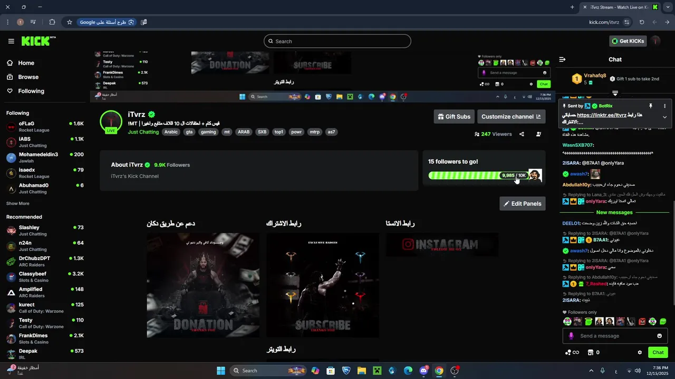The image size is (675, 379).
Task: Jump to New messages in chat
Action: point(614,213)
